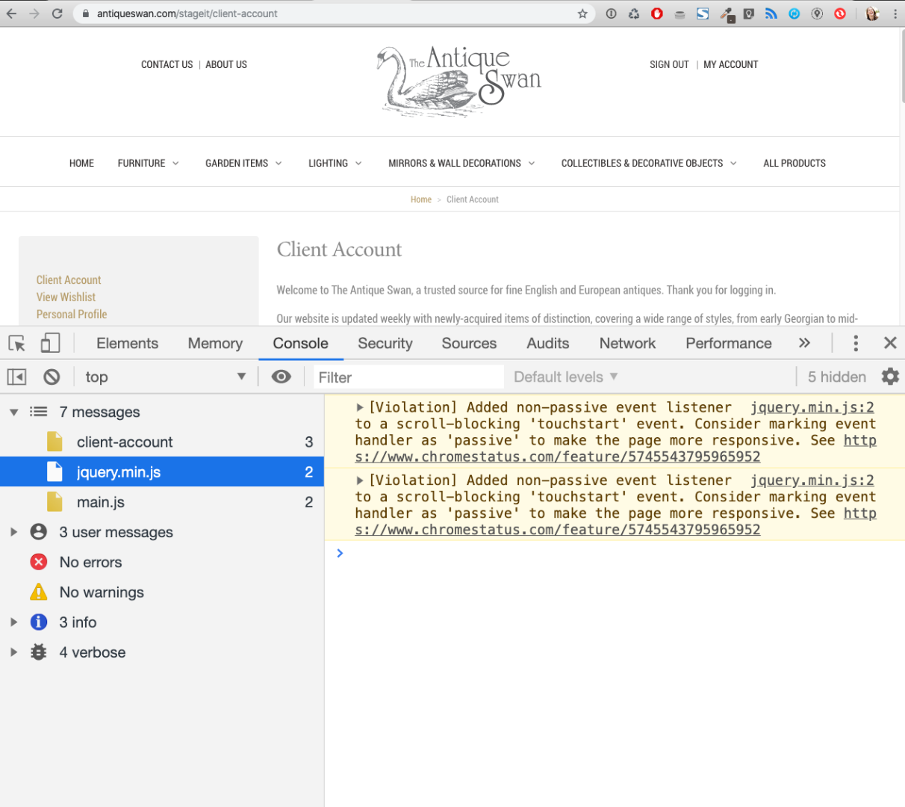The height and width of the screenshot is (807, 905).
Task: Select the jquery.min.js messages row
Action: coord(162,471)
